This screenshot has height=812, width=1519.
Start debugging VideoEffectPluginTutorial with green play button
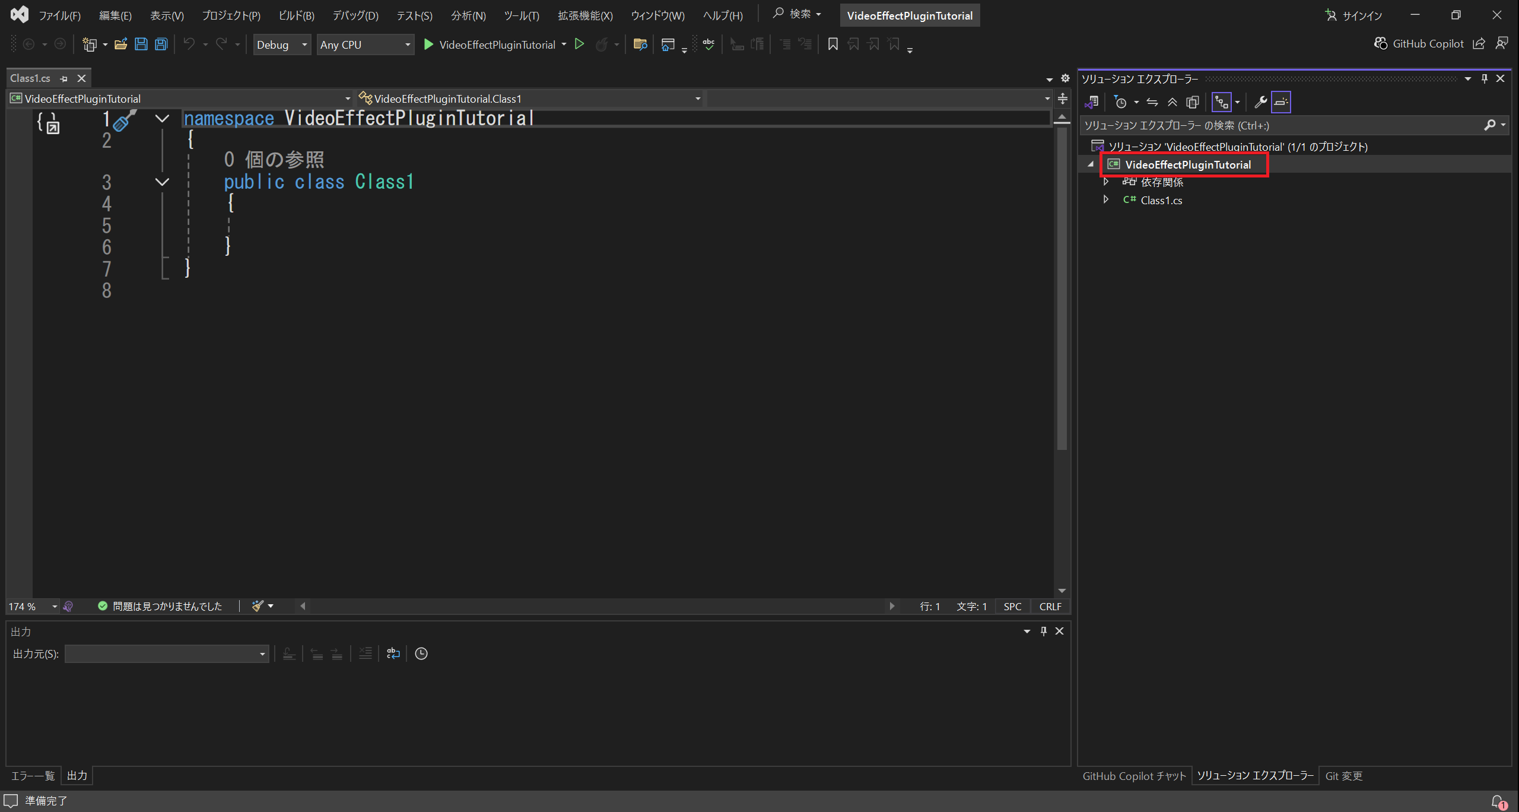(x=428, y=45)
